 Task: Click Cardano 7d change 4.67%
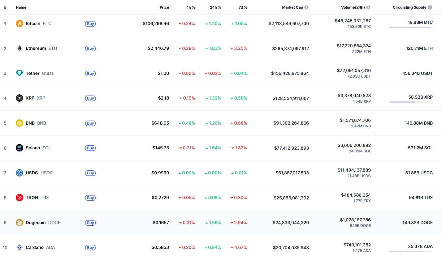(239, 247)
